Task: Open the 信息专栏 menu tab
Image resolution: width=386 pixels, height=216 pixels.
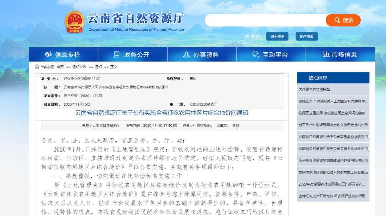Action: (x=63, y=54)
